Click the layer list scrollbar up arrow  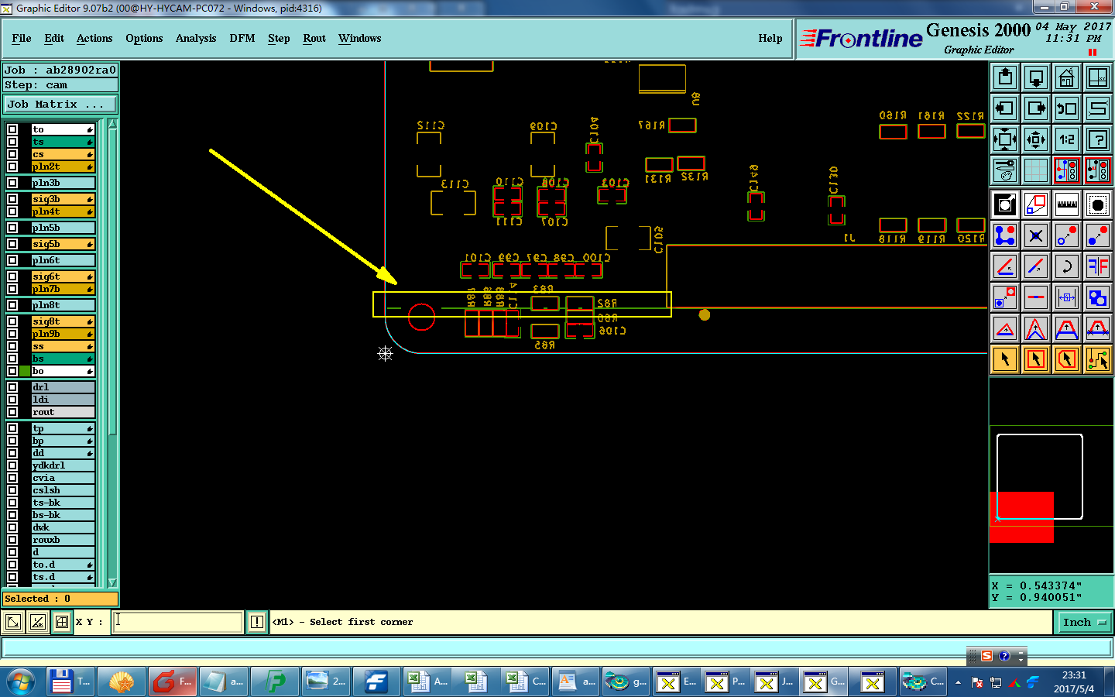pos(112,124)
